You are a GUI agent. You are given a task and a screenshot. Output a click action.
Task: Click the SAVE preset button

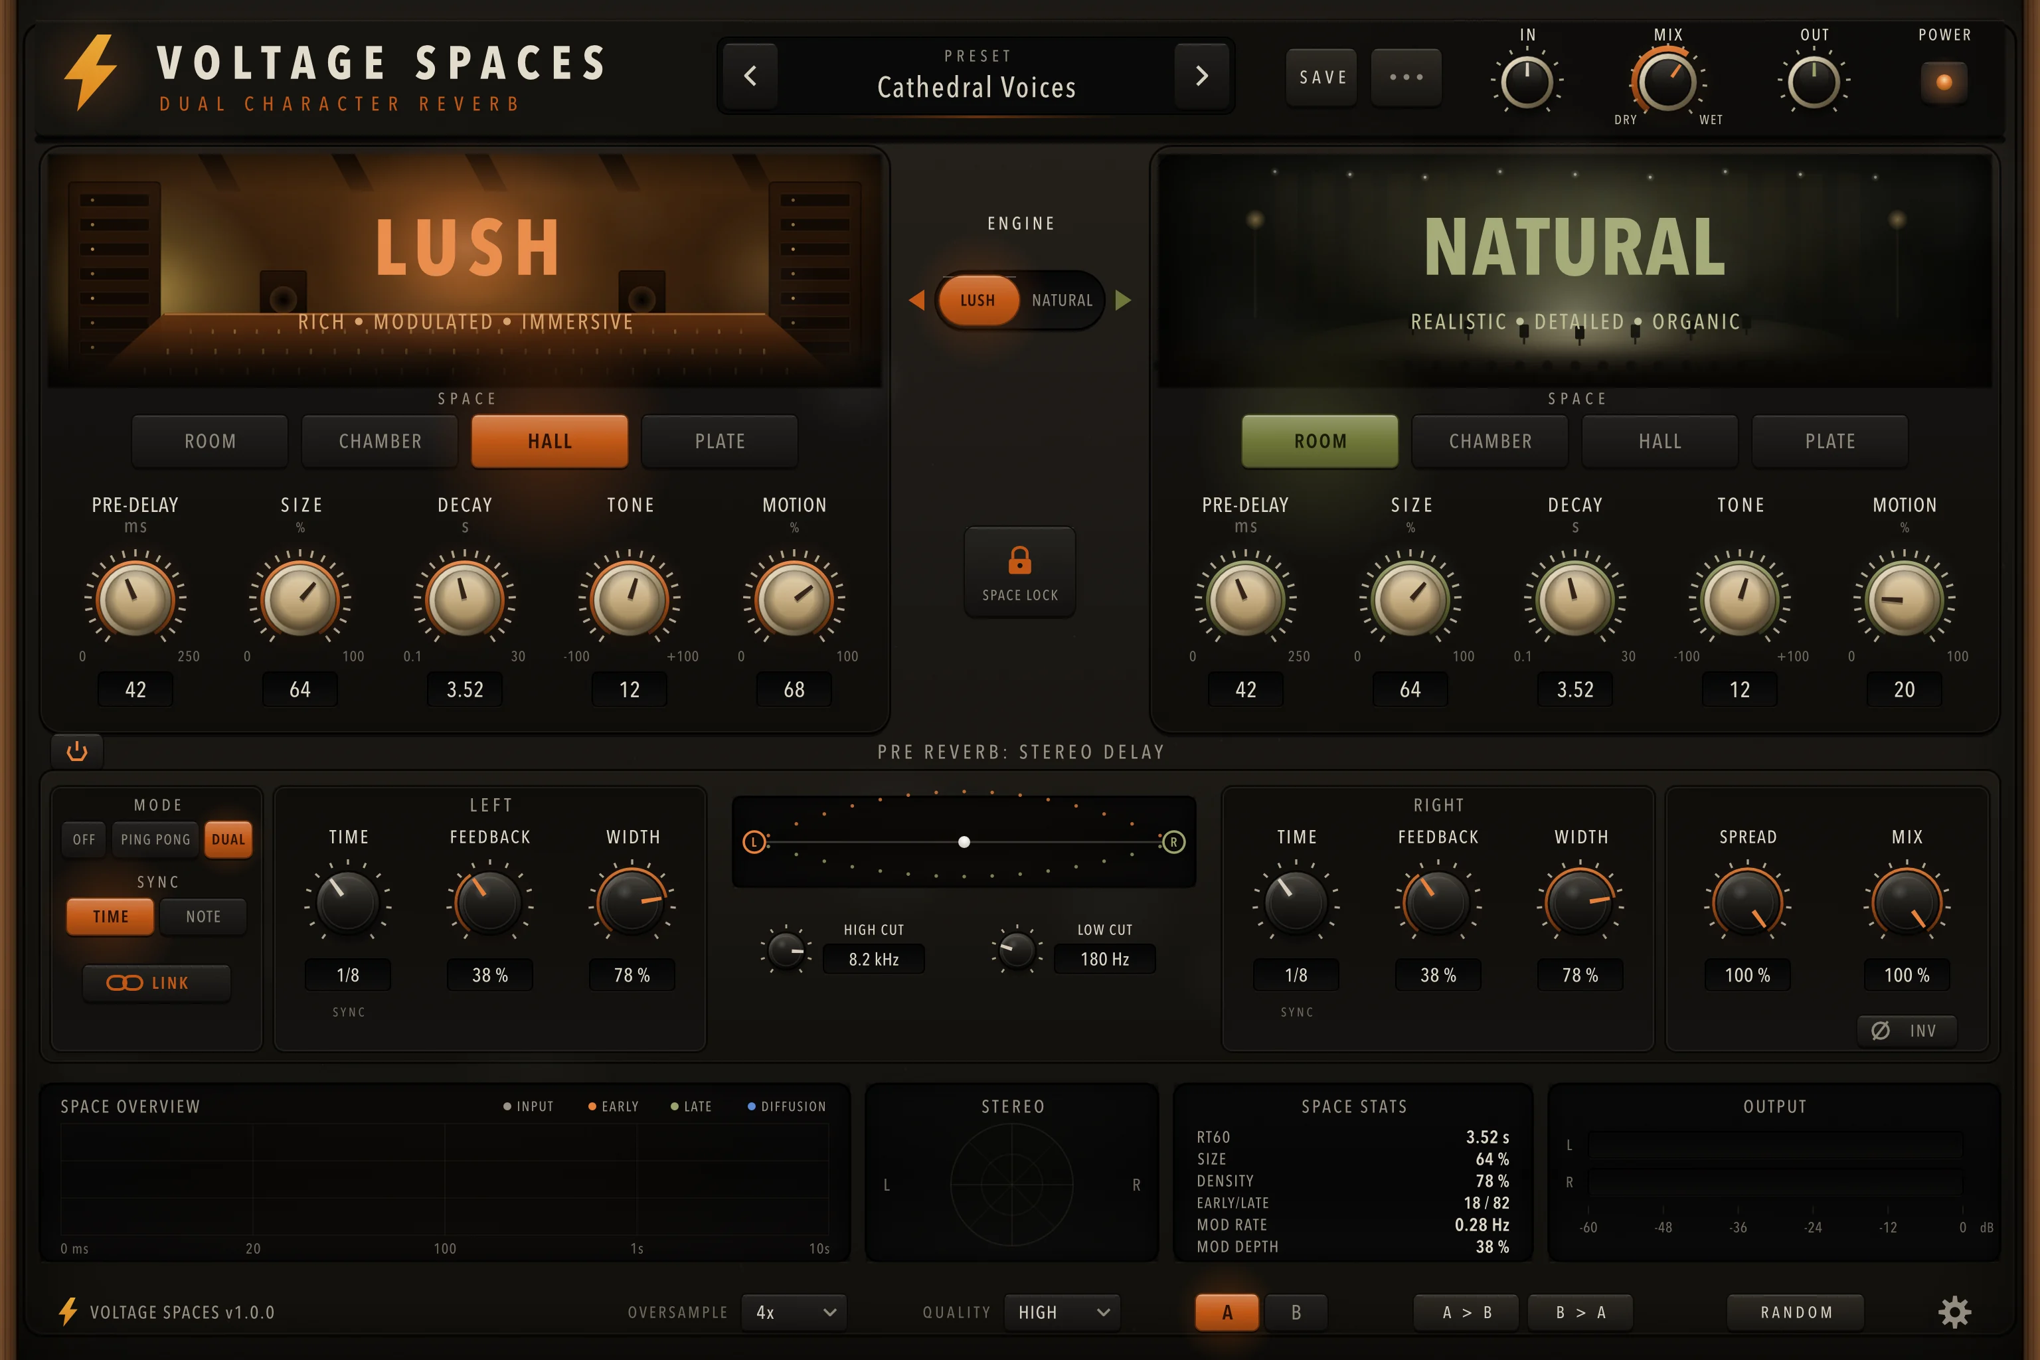click(x=1322, y=77)
